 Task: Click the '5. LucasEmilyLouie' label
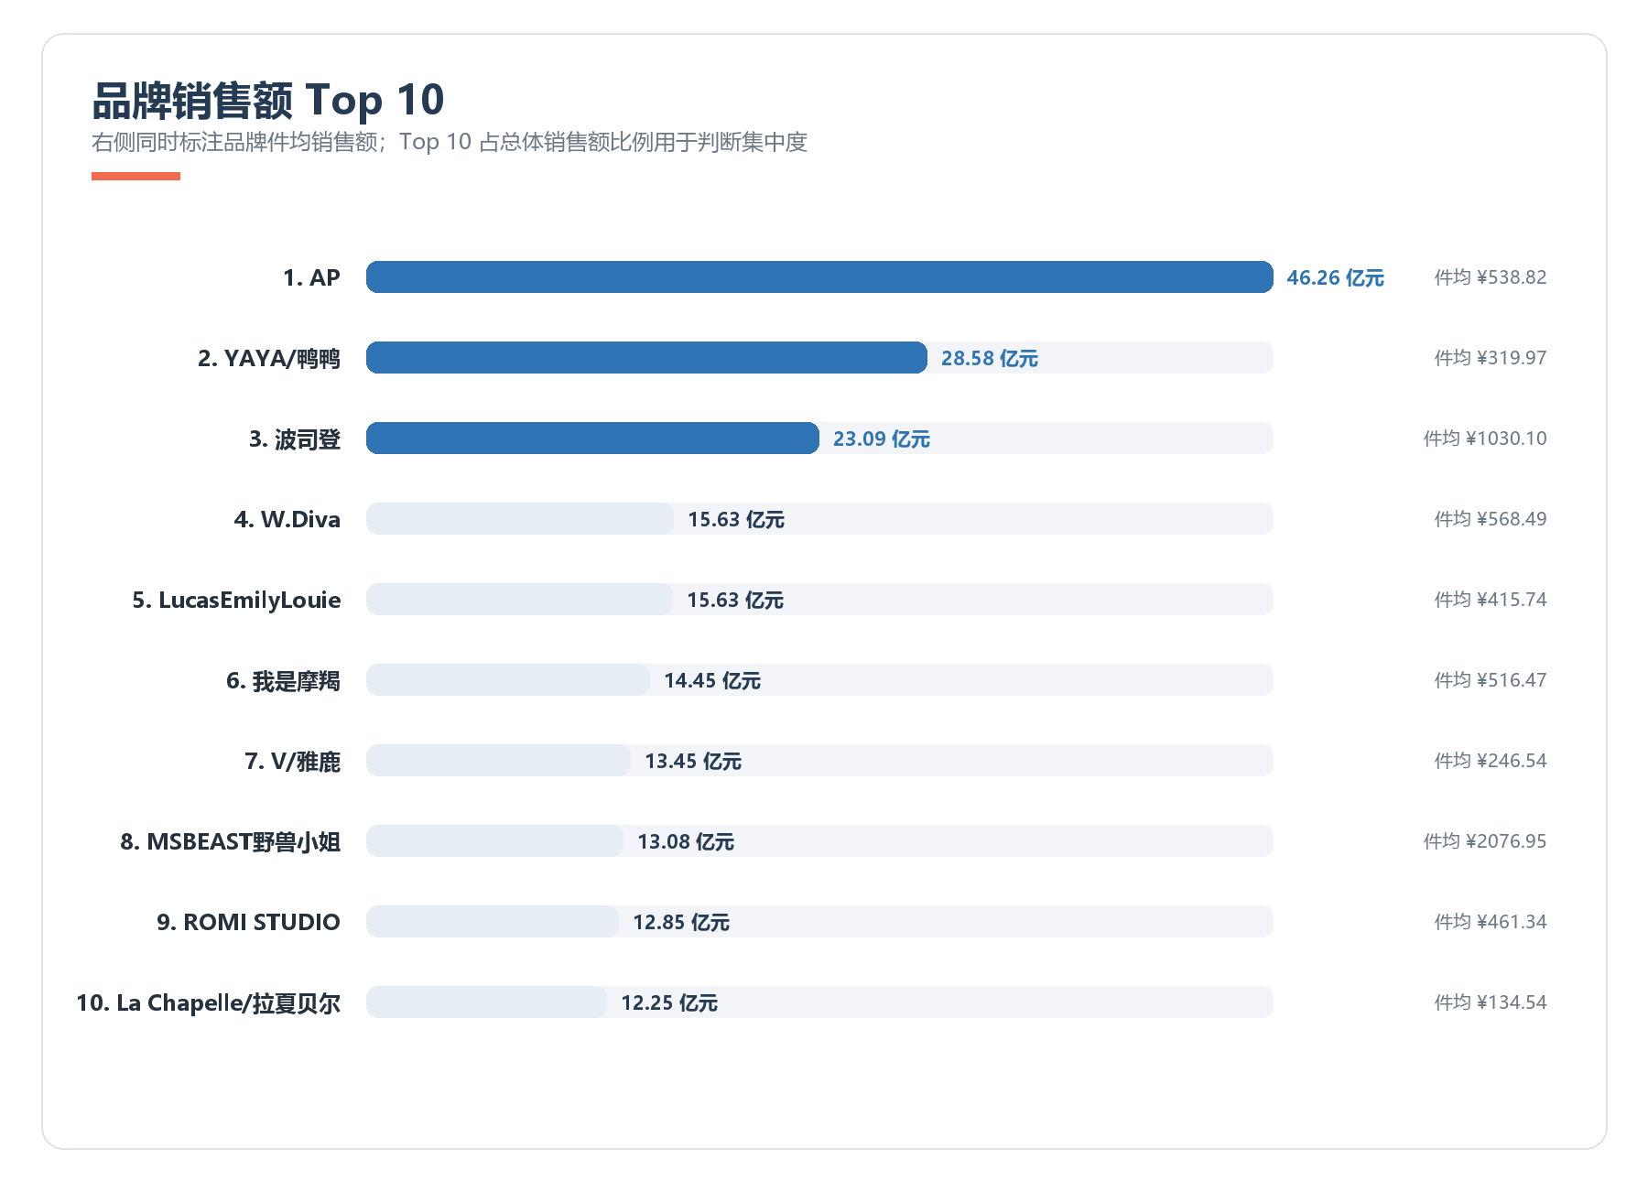point(236,600)
